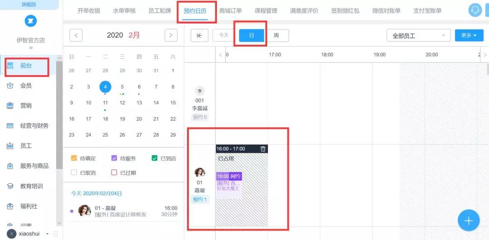Image resolution: width=489 pixels, height=240 pixels.
Task: Click the blue plus add appointment button
Action: click(x=469, y=221)
